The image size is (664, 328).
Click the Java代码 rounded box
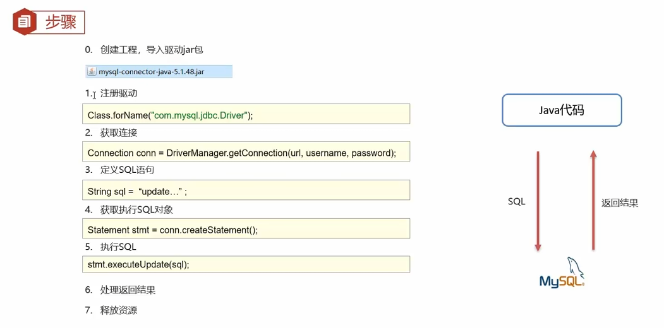[x=562, y=110]
